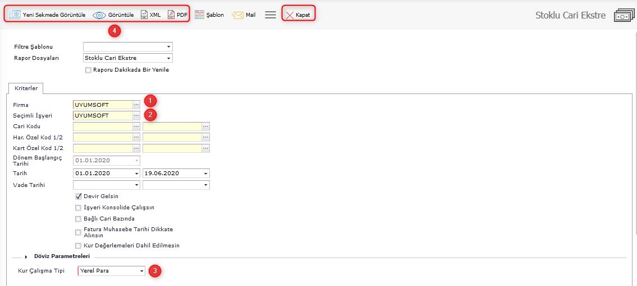Click the ellipsis lookup button for Firma

click(x=136, y=105)
